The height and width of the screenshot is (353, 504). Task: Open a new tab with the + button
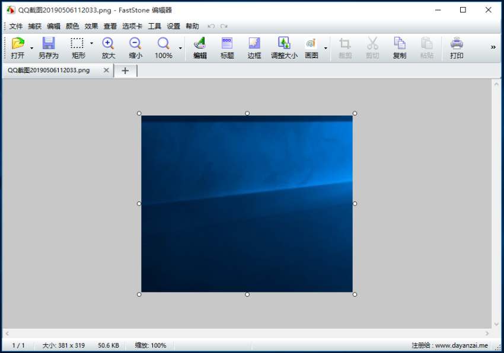coord(125,70)
